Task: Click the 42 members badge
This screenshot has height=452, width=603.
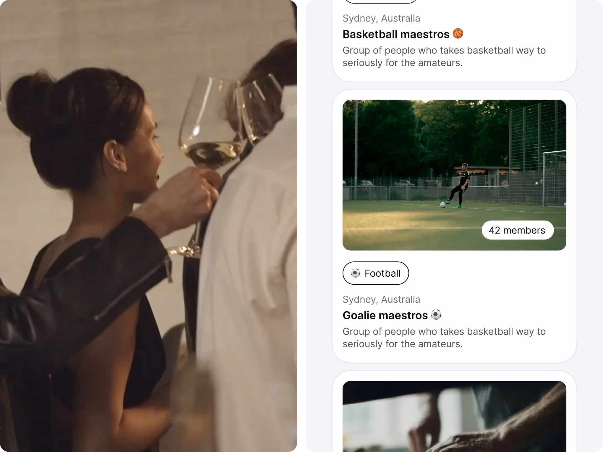Action: (518, 230)
